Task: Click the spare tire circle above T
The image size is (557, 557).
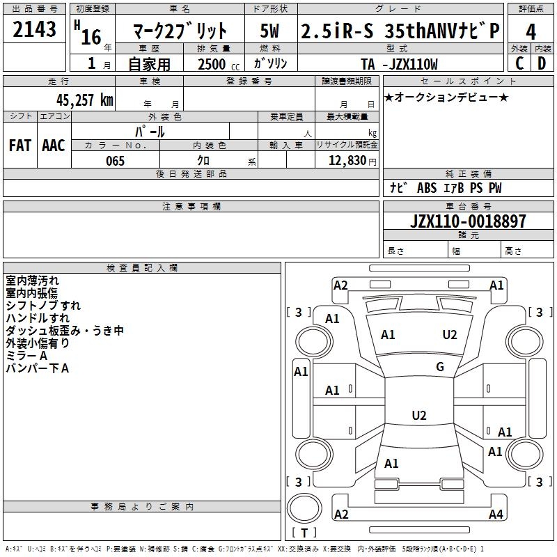Action: pyautogui.click(x=304, y=508)
